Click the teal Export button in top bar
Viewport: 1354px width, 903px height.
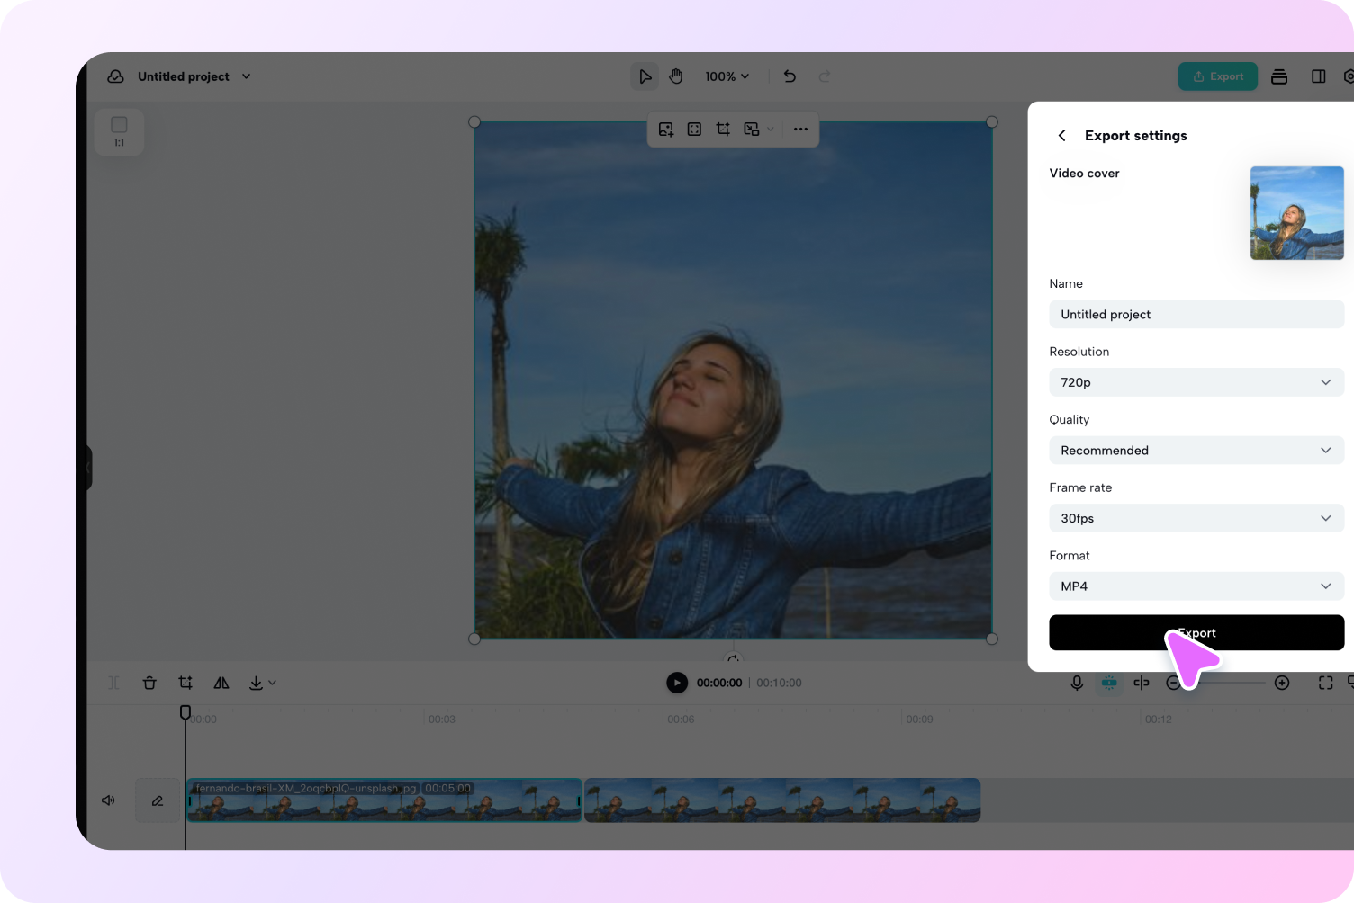(1218, 76)
